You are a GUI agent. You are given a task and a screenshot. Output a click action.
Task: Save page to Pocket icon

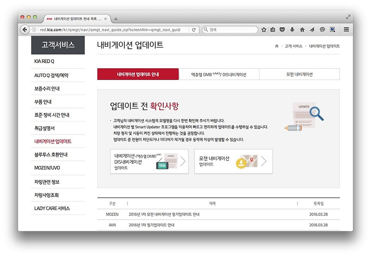(282, 30)
